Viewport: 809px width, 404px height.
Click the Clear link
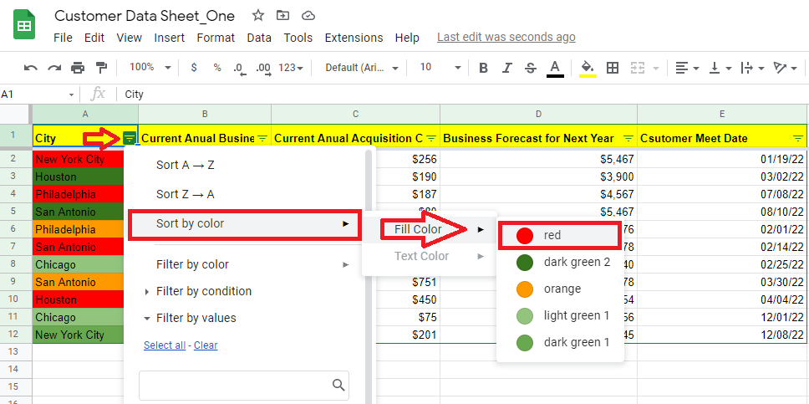206,345
